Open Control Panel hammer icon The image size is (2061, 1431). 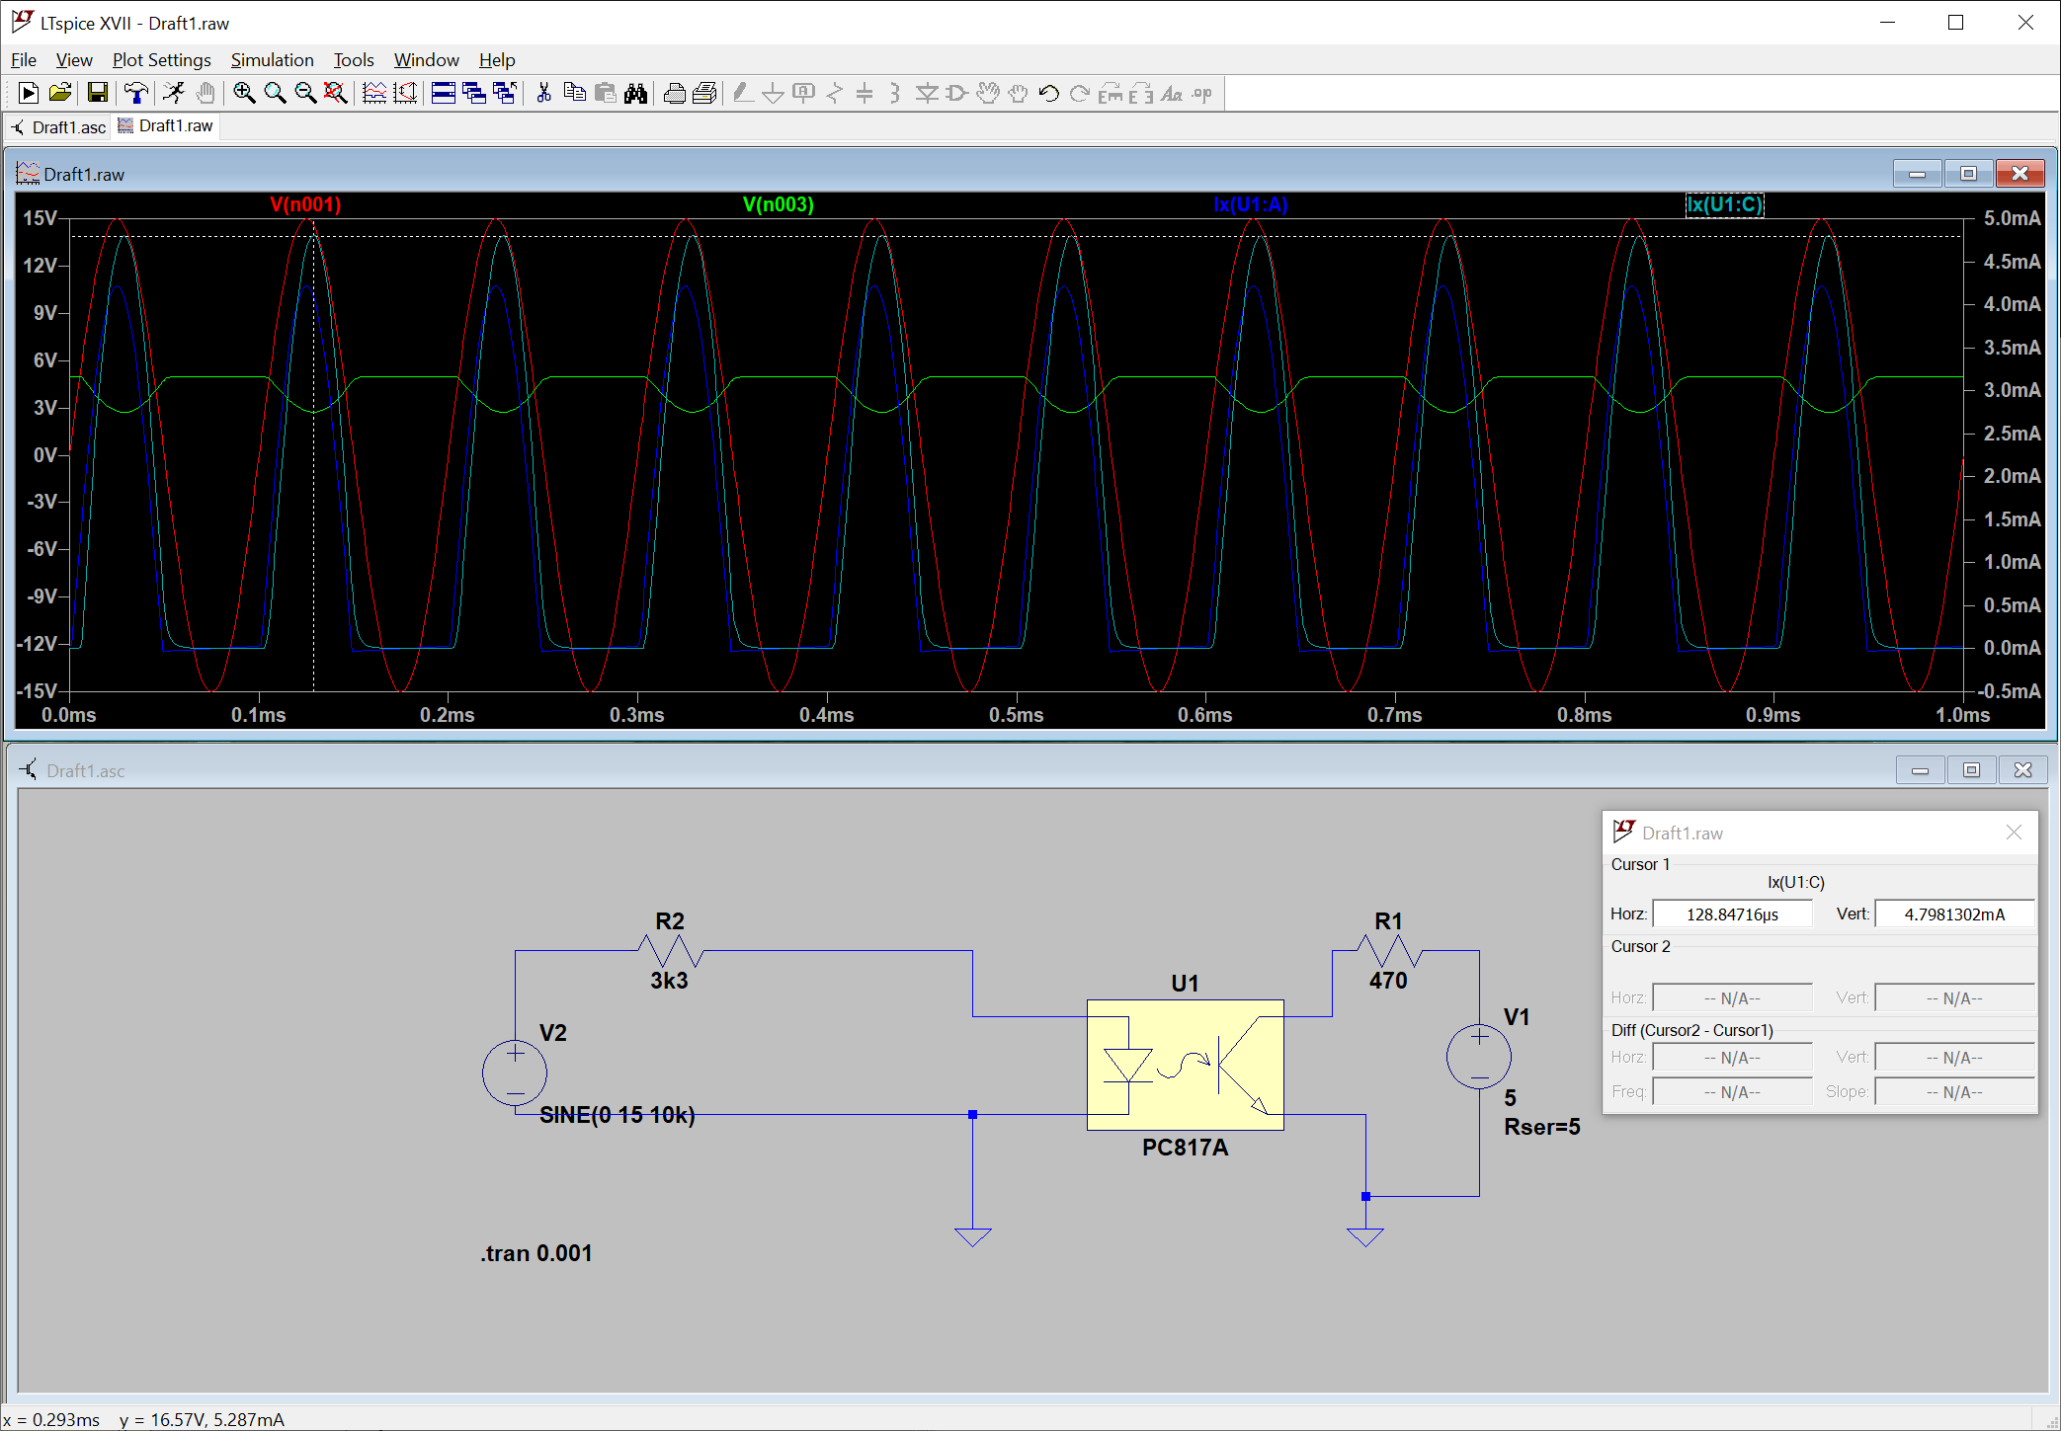click(136, 93)
